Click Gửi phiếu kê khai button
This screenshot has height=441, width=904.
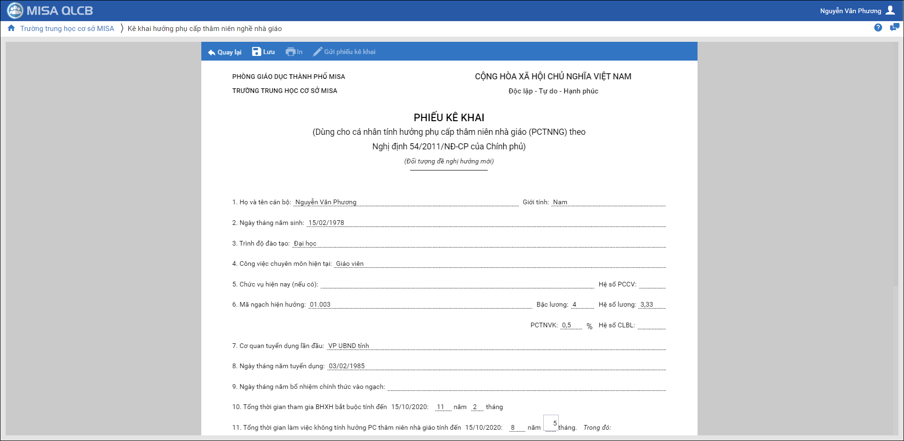coord(344,52)
